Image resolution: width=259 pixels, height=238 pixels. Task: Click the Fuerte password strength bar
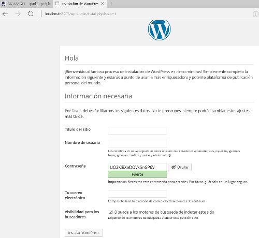[x=137, y=174]
